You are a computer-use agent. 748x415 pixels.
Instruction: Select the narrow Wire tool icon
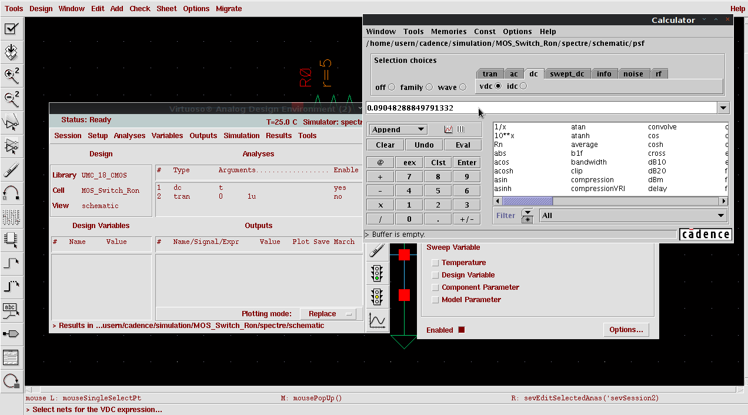(x=11, y=263)
